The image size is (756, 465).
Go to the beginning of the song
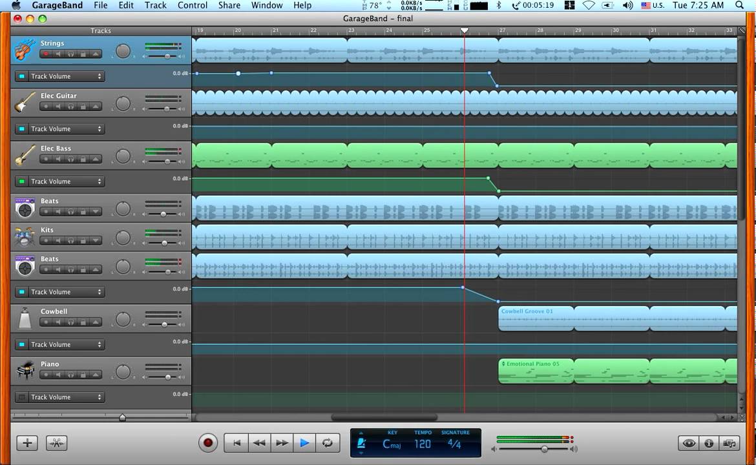pos(236,443)
